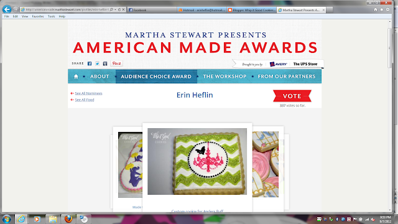The image size is (398, 224).
Task: Go back with the browser Back arrow
Action: click(x=7, y=9)
